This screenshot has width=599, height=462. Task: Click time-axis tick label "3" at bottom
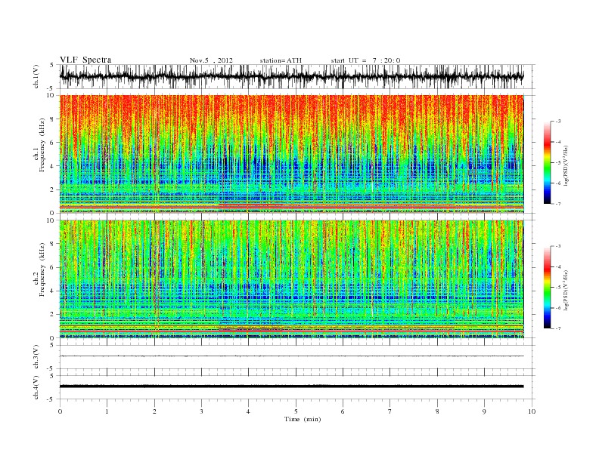tap(201, 411)
